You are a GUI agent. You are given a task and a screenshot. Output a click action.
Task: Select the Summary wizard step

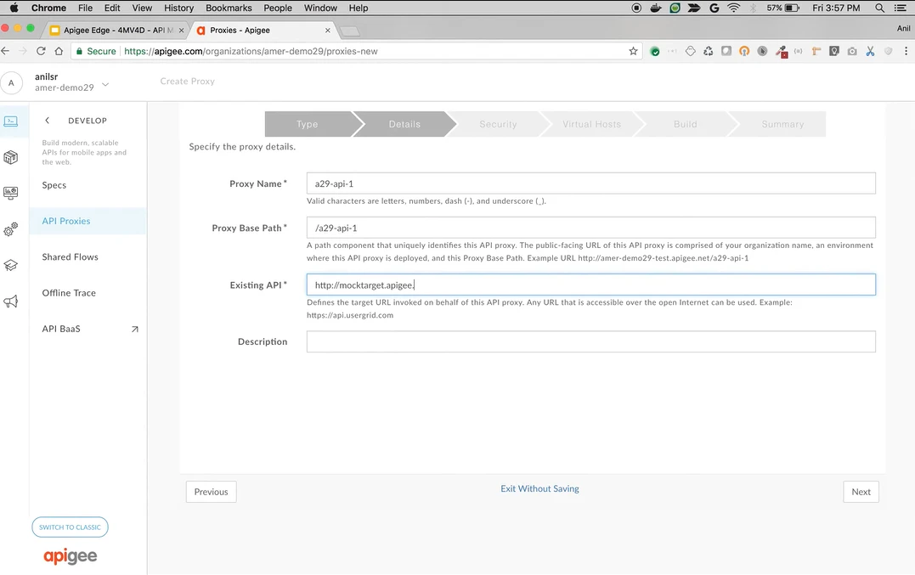[x=782, y=124]
